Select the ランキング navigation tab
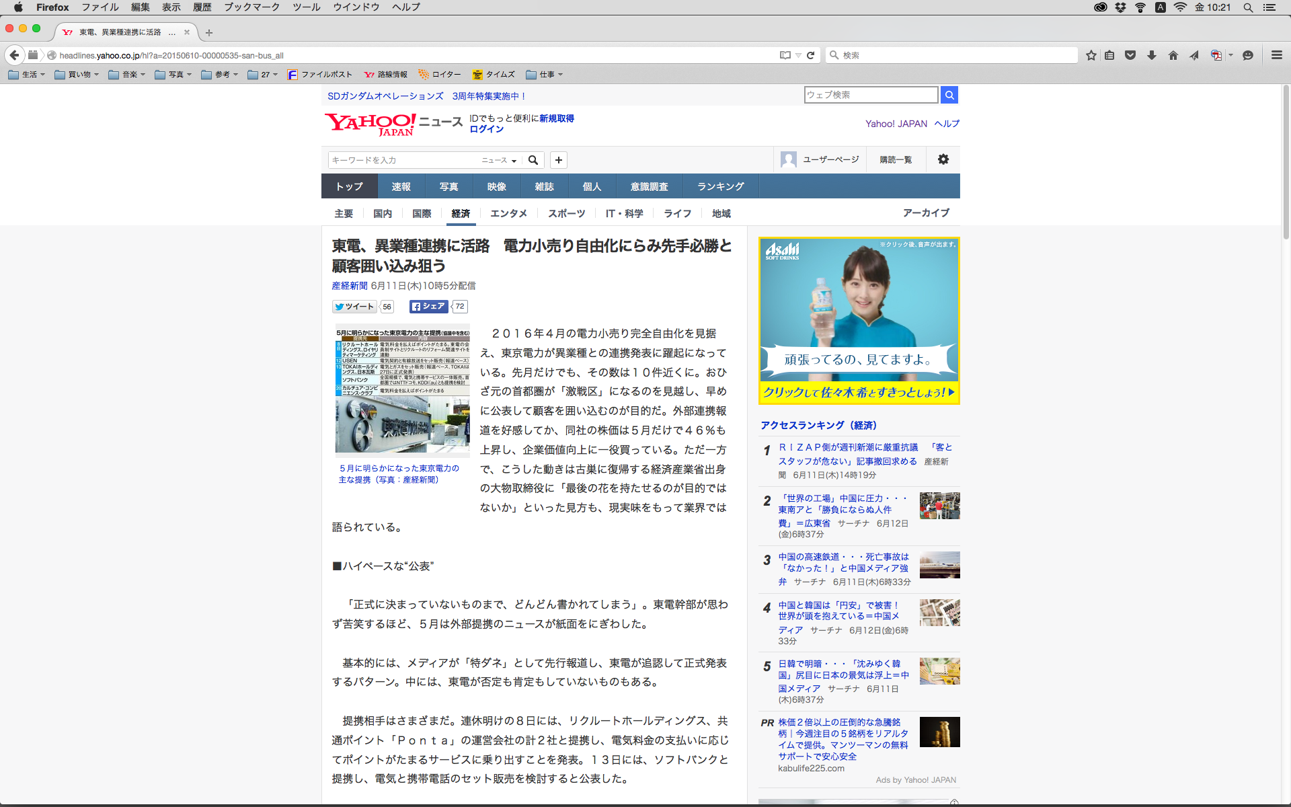The image size is (1291, 807). coord(720,186)
